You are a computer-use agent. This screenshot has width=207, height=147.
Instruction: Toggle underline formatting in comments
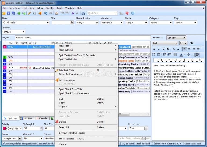[x=163, y=49]
